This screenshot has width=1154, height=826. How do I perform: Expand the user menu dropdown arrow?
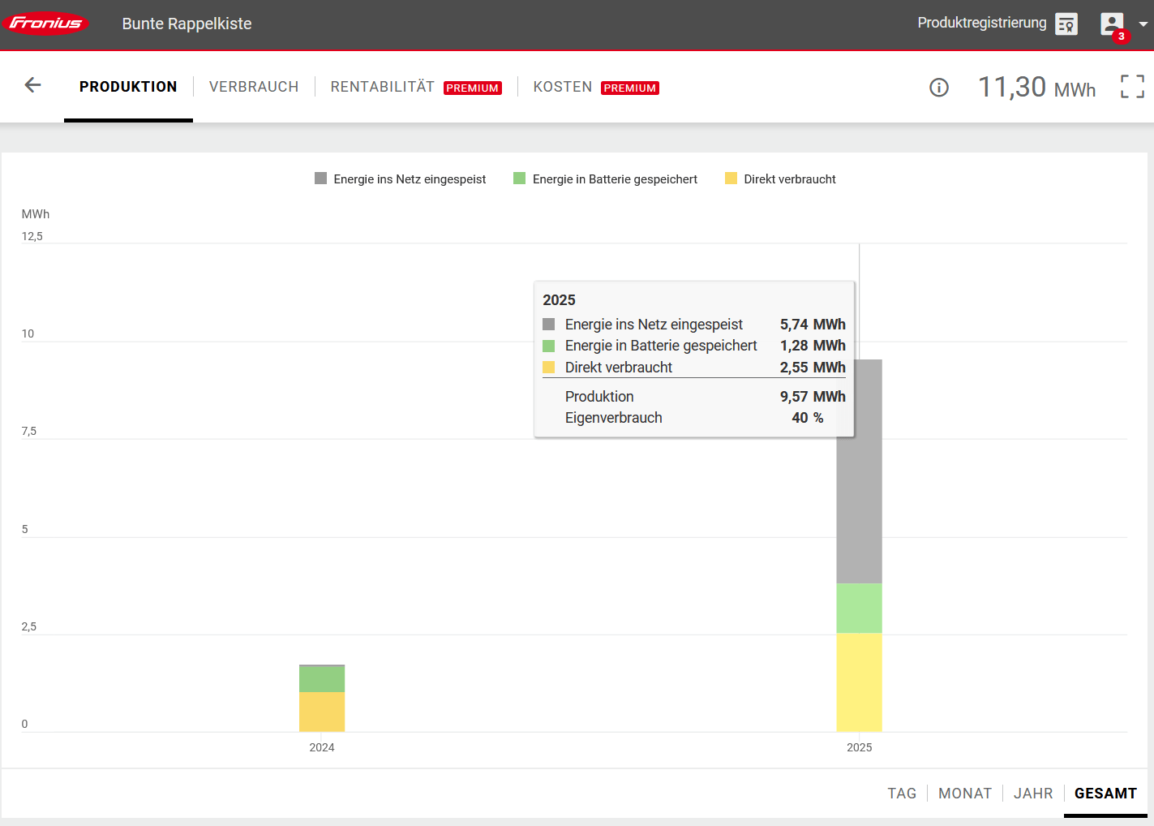point(1143,24)
